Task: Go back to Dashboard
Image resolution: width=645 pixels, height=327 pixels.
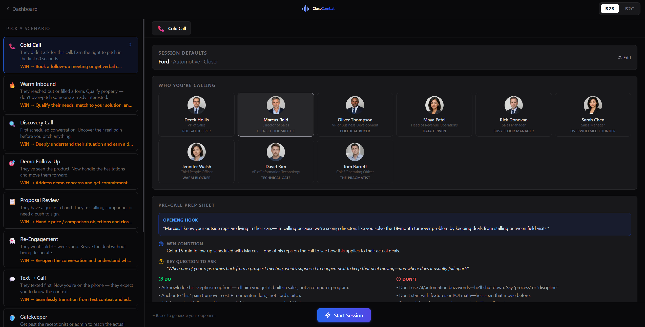Action: click(22, 9)
